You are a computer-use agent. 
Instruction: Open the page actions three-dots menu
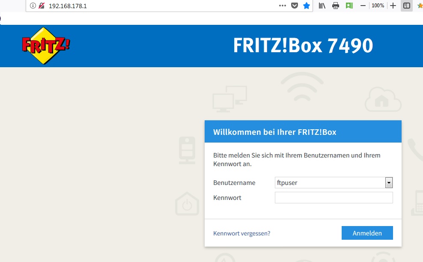(x=283, y=6)
